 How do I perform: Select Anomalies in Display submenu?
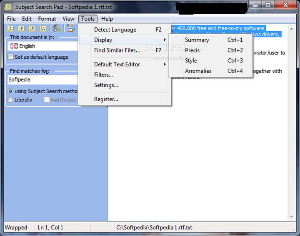(210, 71)
